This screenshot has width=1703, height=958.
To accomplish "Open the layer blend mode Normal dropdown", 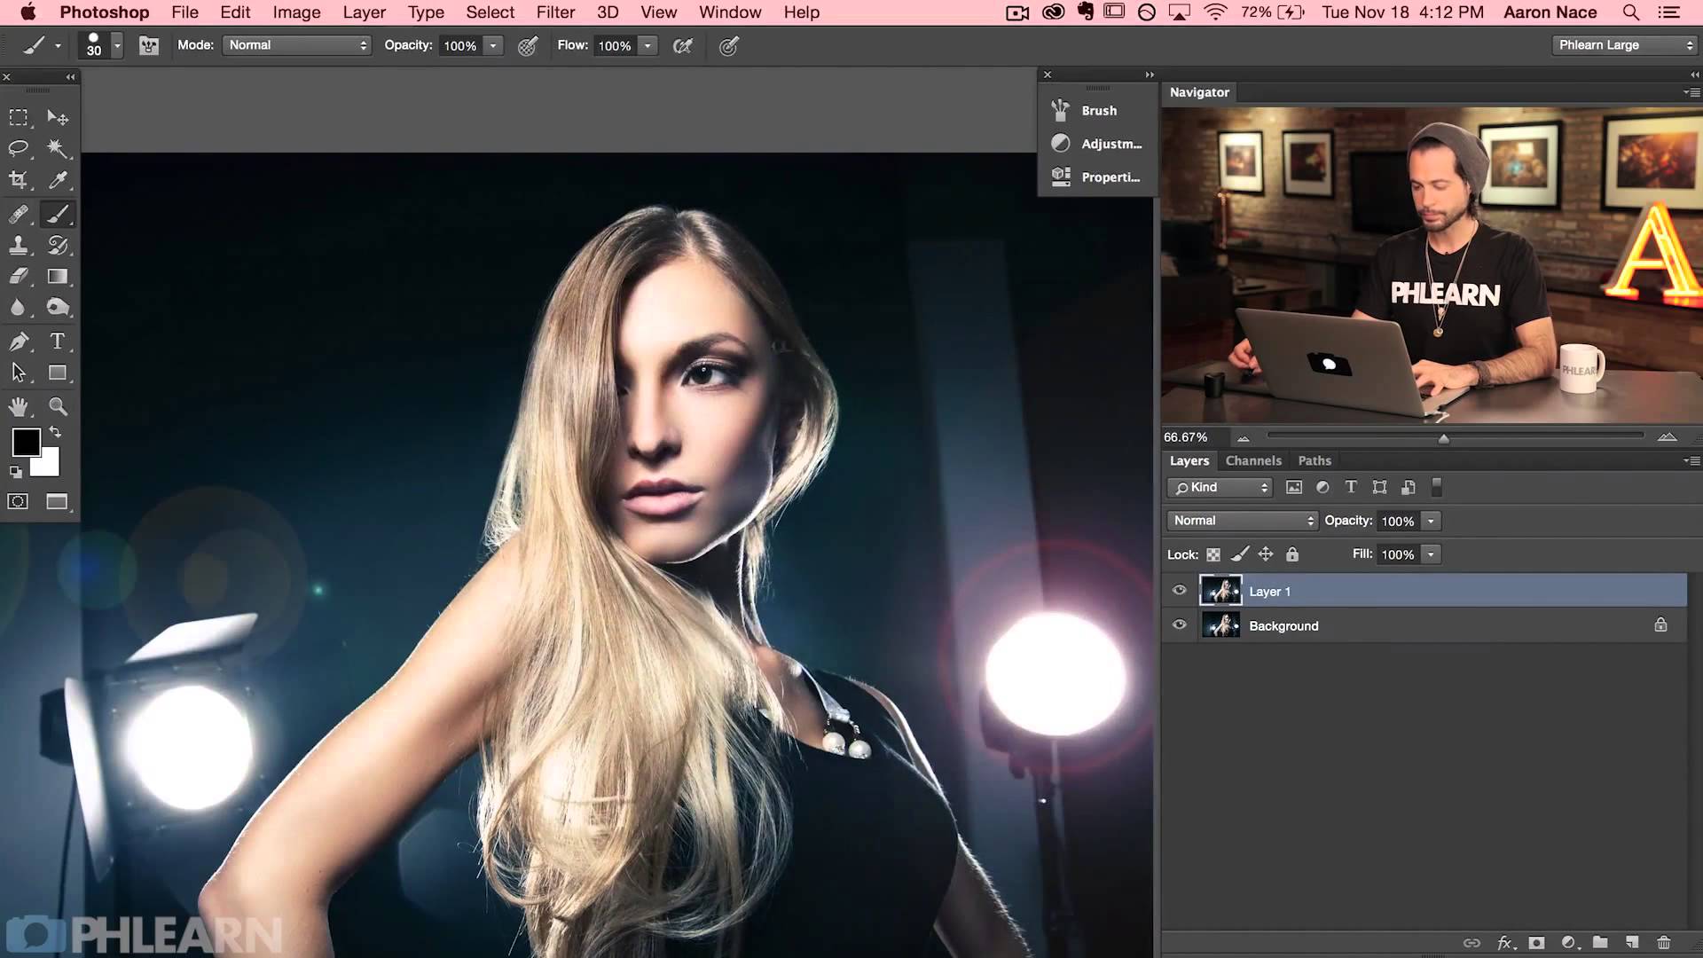I will pyautogui.click(x=1243, y=521).
